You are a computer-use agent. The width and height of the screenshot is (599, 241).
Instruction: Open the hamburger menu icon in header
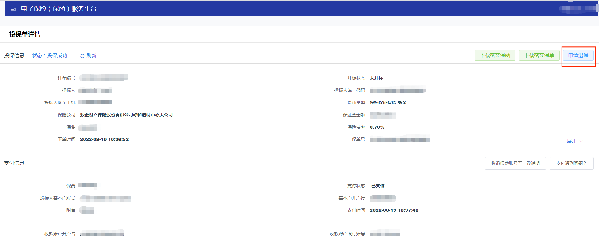coord(13,9)
